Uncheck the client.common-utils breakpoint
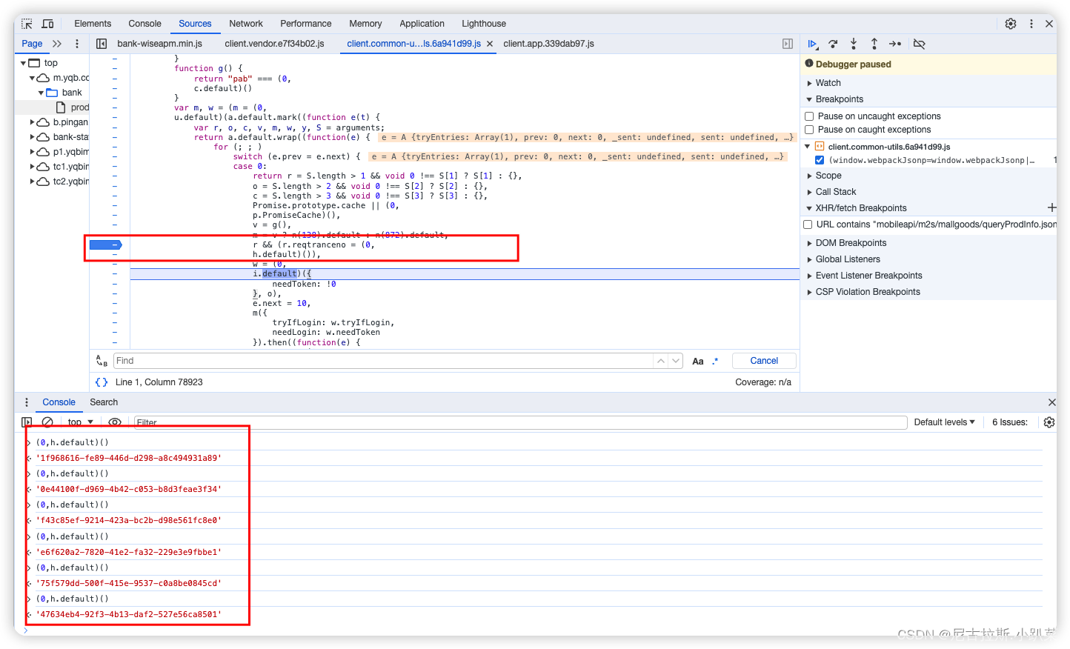The height and width of the screenshot is (649, 1070). [819, 159]
